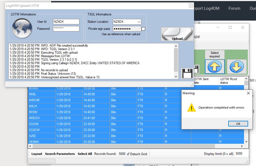Screen dimensions: 256x166
Task: Select the WS9V callsign cell
Action: (42, 112)
